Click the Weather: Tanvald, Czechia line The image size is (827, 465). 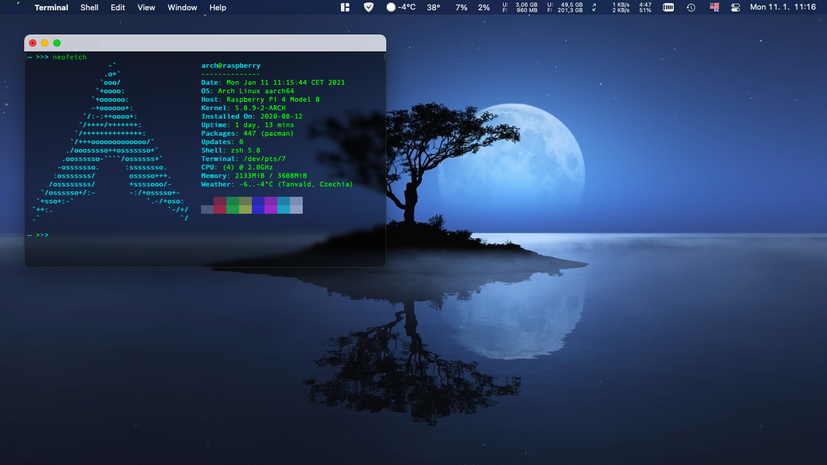pos(277,184)
